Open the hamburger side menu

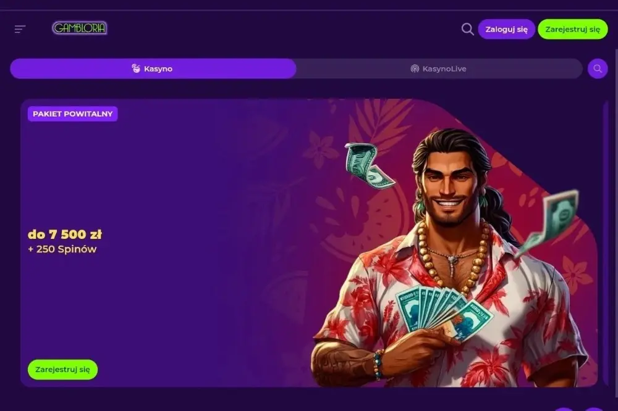[20, 29]
